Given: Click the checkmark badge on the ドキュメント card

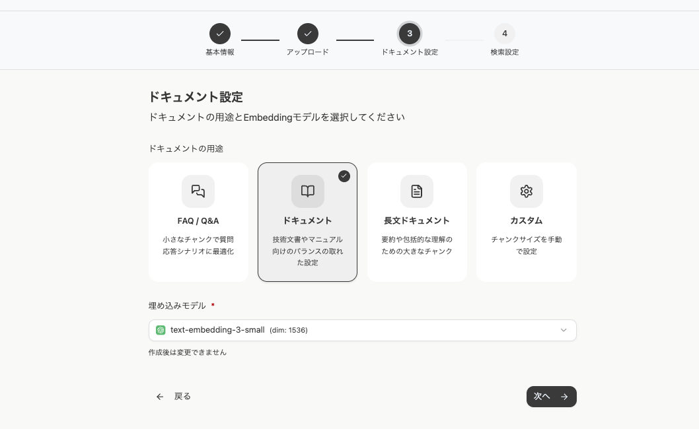Looking at the screenshot, I should tap(344, 176).
